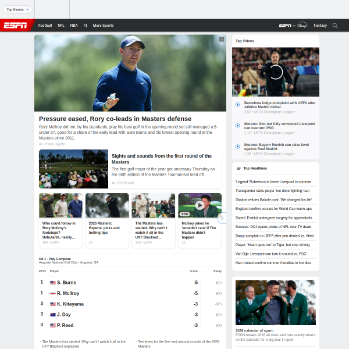Click the US flag beside P. Reed
The image size is (349, 349).
click(53, 325)
